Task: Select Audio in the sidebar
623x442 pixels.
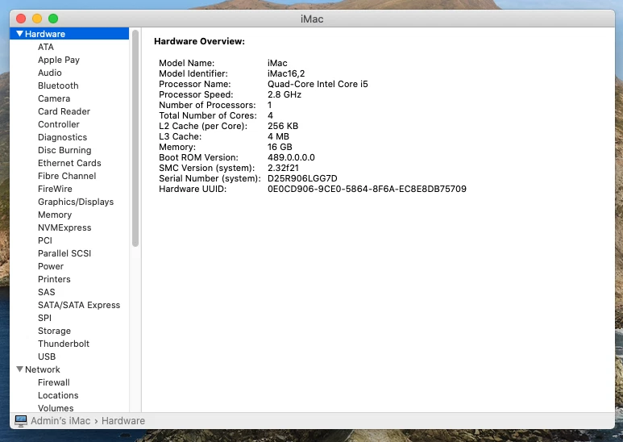Action: (50, 73)
